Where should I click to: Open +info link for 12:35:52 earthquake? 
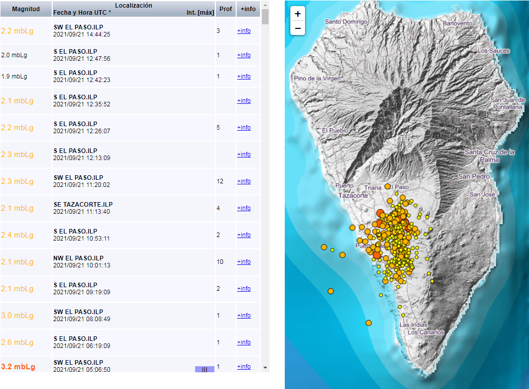click(x=244, y=100)
